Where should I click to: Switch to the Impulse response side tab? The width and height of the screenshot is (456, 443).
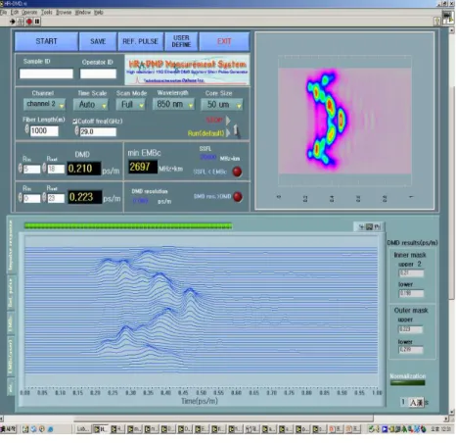[x=11, y=245]
